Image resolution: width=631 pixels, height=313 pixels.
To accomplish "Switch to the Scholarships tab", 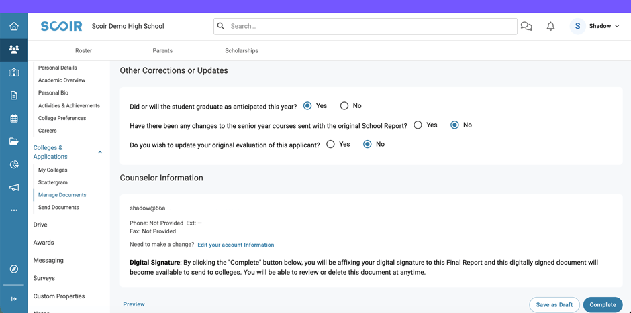I will (242, 51).
